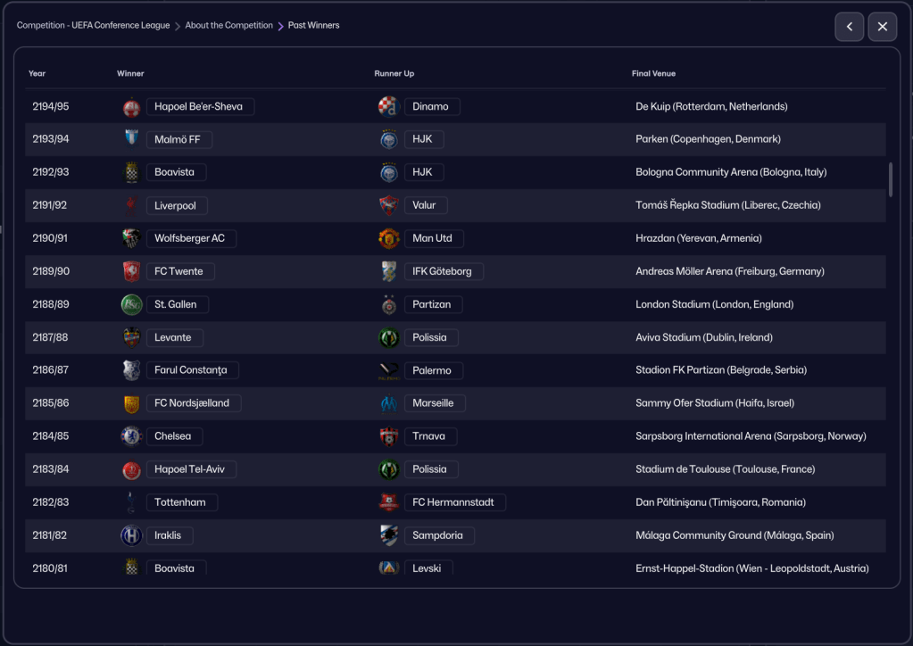Close the Past Winners panel
Image resolution: width=913 pixels, height=646 pixels.
point(882,27)
